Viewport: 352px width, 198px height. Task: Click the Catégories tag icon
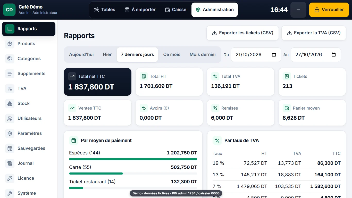coord(10,59)
